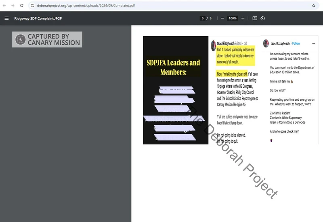Screen dimensions: 323x222
Task: Click the browser back arrow
Action: click(x=4, y=6)
